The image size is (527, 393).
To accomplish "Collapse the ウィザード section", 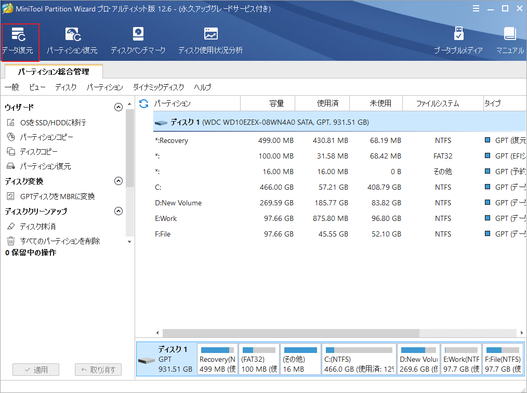I will click(x=118, y=107).
